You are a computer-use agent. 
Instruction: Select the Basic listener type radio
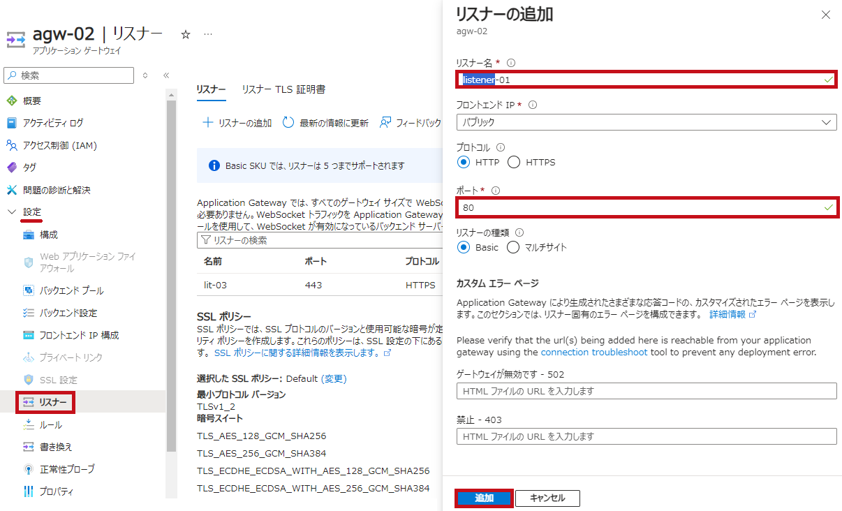464,247
